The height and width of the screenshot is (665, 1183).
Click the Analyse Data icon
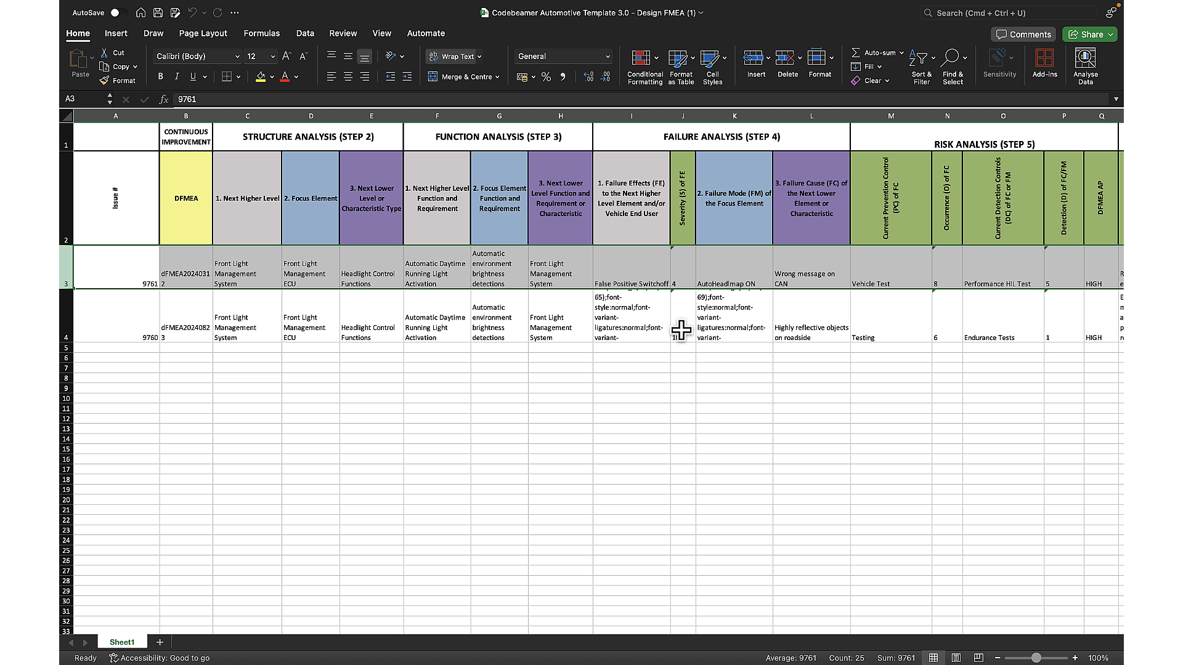(x=1085, y=58)
